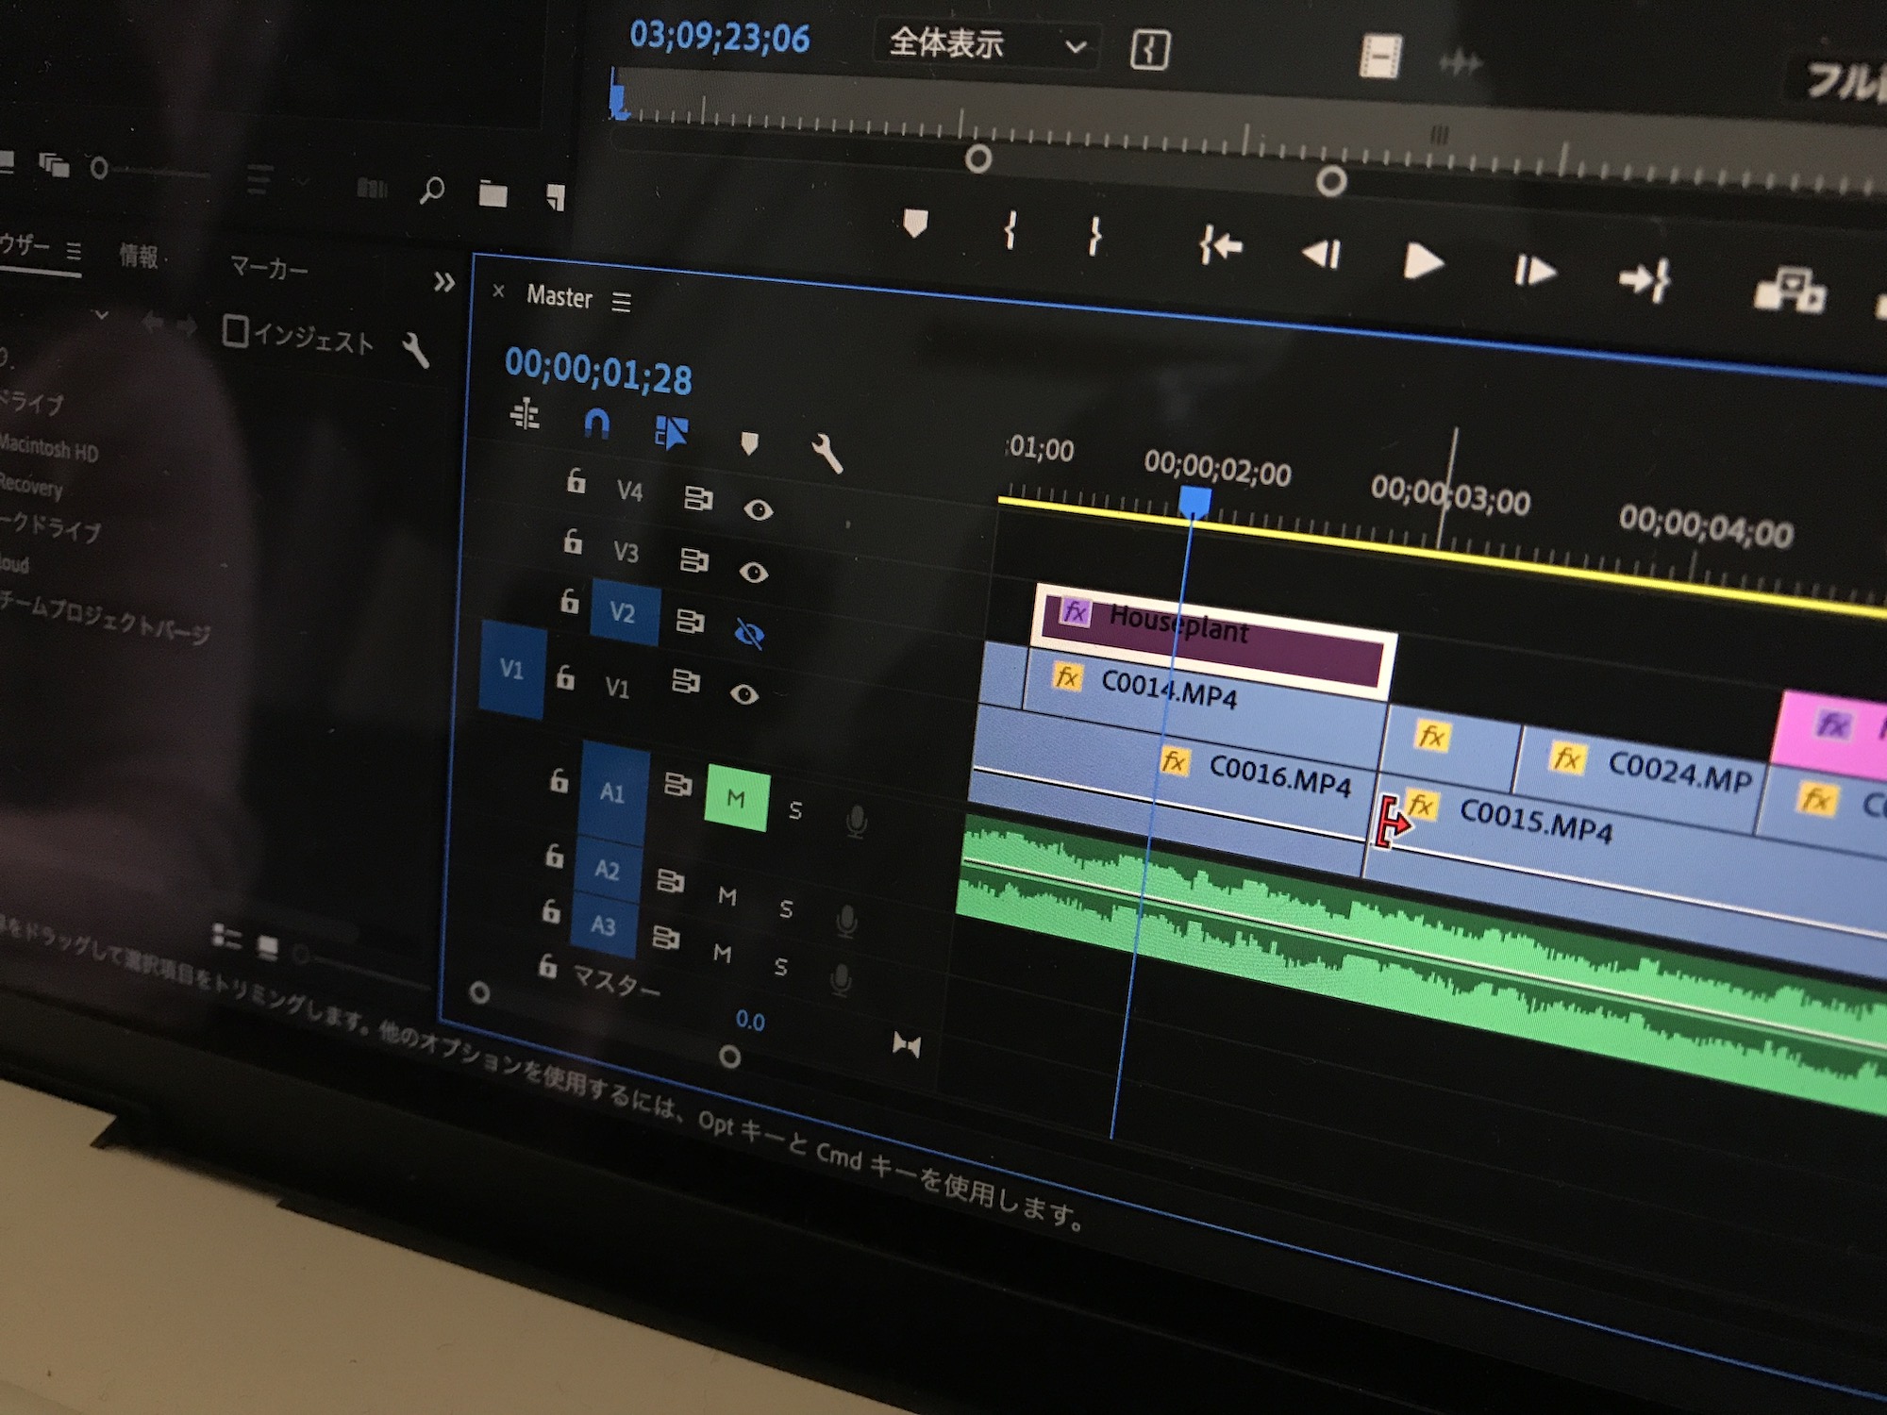Toggle the Snap magnet icon in timeline

pyautogui.click(x=596, y=424)
